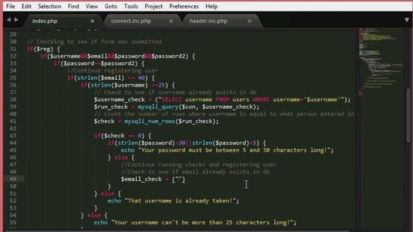The height and width of the screenshot is (232, 413).
Task: Open the Preferences menu
Action: click(184, 6)
